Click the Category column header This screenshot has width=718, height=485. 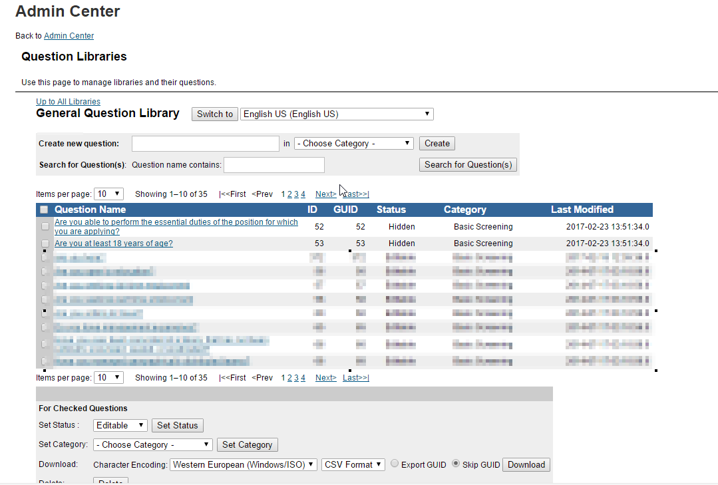(x=464, y=210)
